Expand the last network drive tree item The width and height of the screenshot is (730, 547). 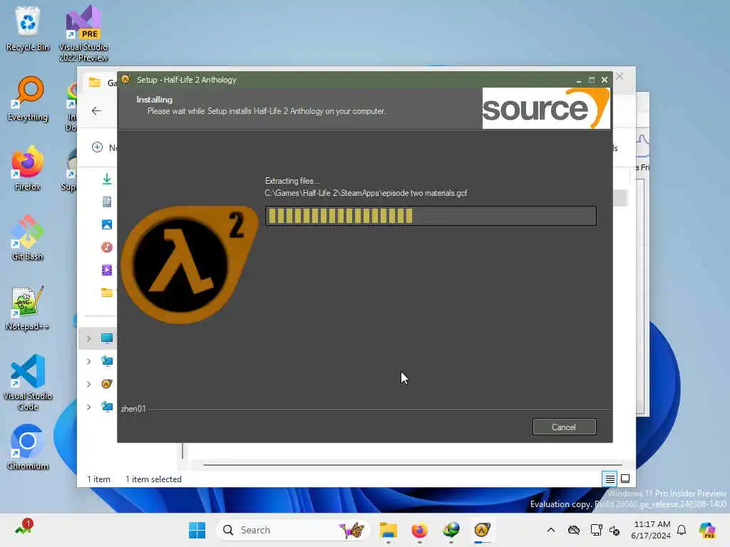coord(88,407)
